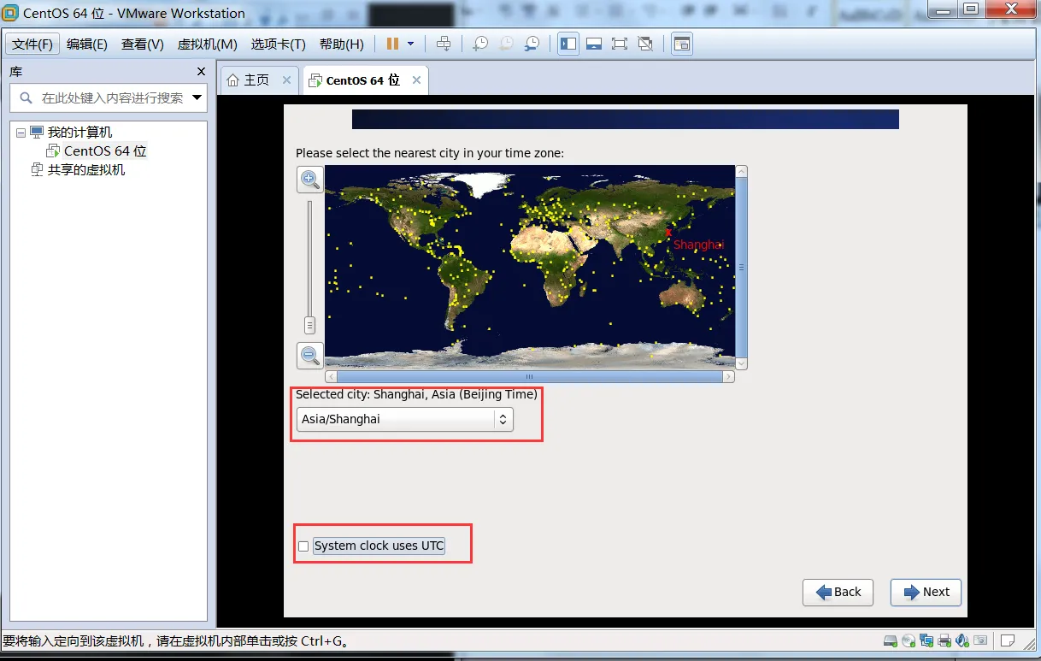The image size is (1041, 661).
Task: Click the map horizontal scrollbar
Action: (x=530, y=376)
